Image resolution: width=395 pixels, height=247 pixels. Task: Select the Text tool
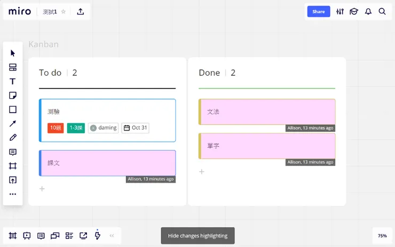[13, 82]
